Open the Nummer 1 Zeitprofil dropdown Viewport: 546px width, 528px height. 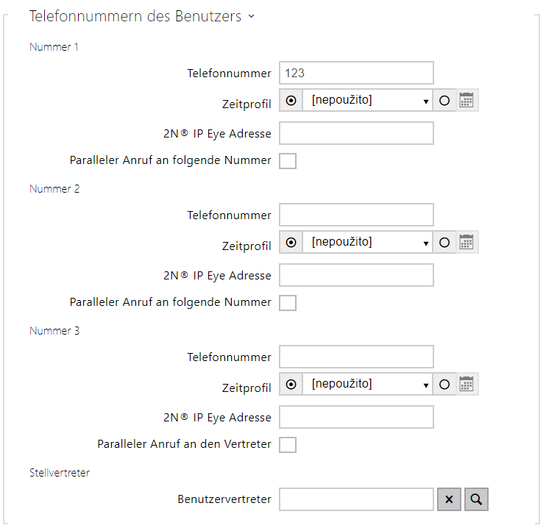click(368, 101)
